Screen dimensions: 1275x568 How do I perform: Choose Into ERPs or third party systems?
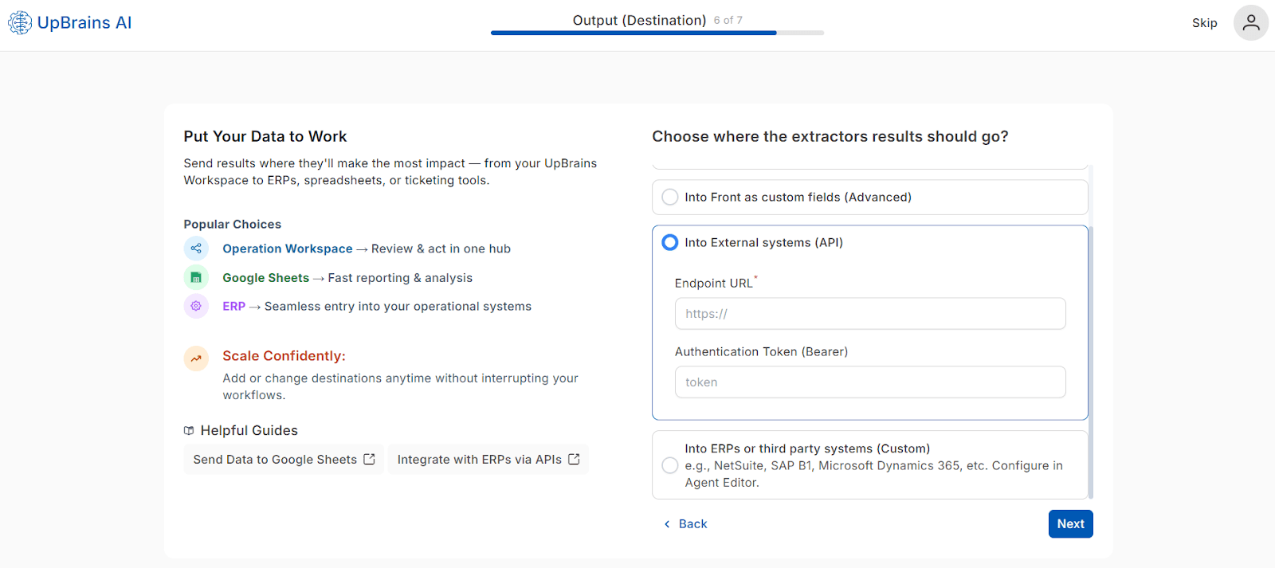coord(670,465)
